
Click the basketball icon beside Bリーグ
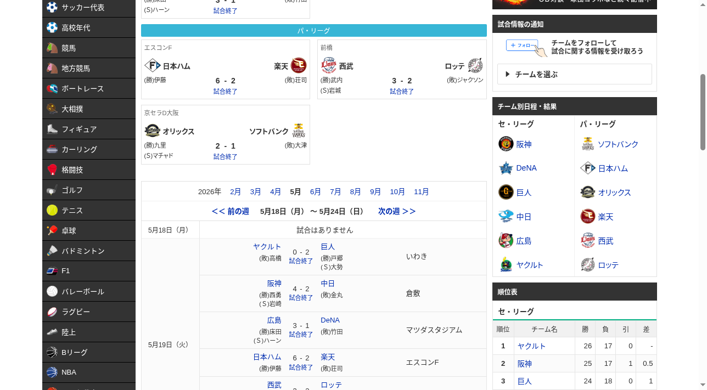point(52,352)
